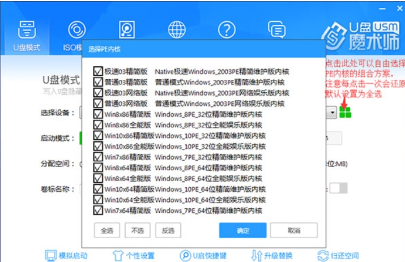This screenshot has width=405, height=262.
Task: Uncheck 极速03网络版 kernel
Action: pos(98,93)
